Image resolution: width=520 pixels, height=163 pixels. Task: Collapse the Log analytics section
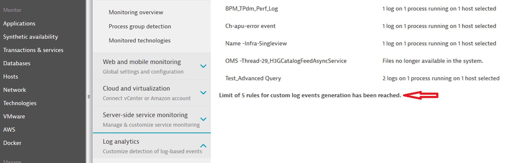pyautogui.click(x=203, y=146)
